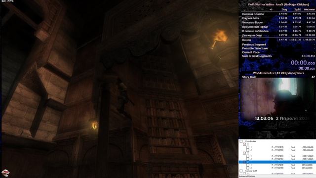
Task: Tick checkbox of entry 1 under Z
Action: (x=248, y=165)
